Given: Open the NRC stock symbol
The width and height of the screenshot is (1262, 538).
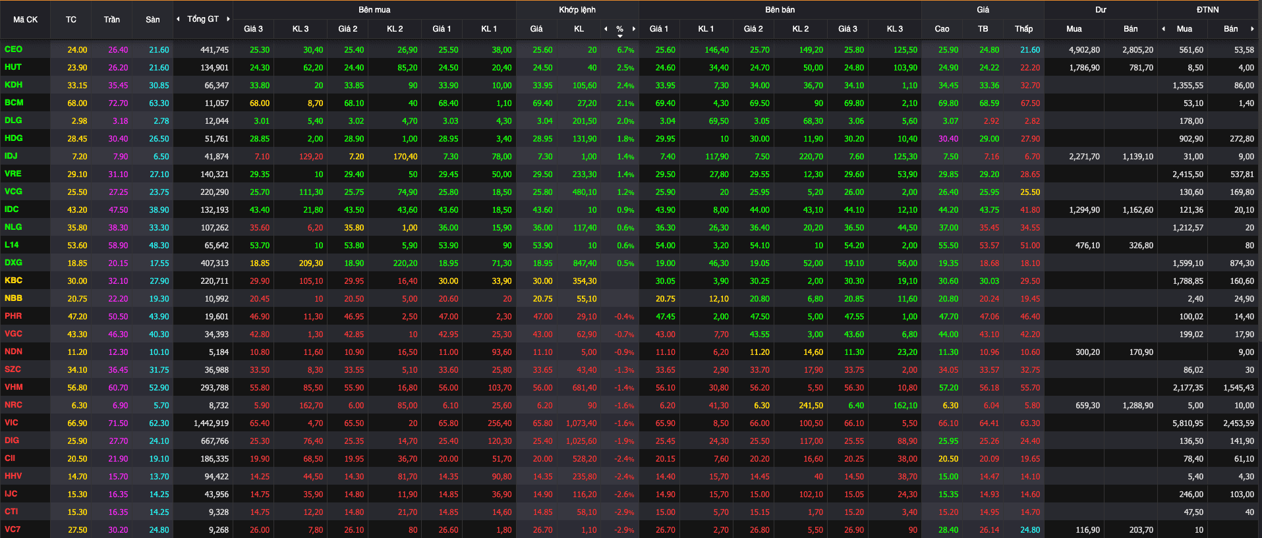Looking at the screenshot, I should pyautogui.click(x=13, y=405).
